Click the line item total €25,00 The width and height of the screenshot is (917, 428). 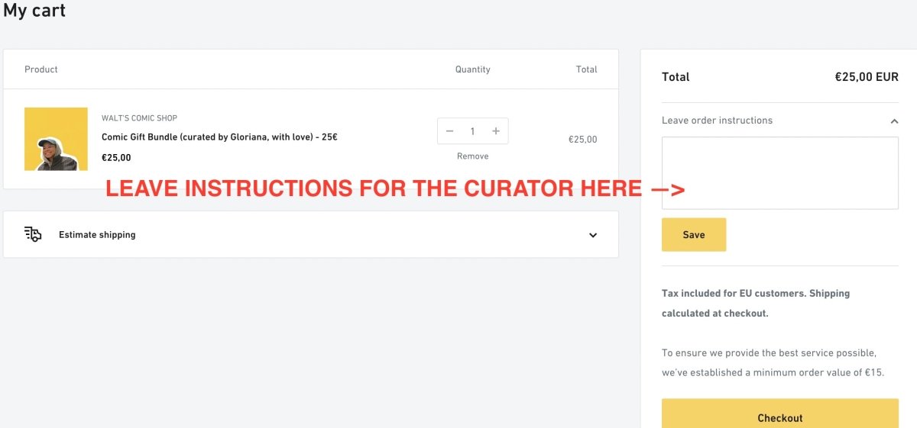582,140
